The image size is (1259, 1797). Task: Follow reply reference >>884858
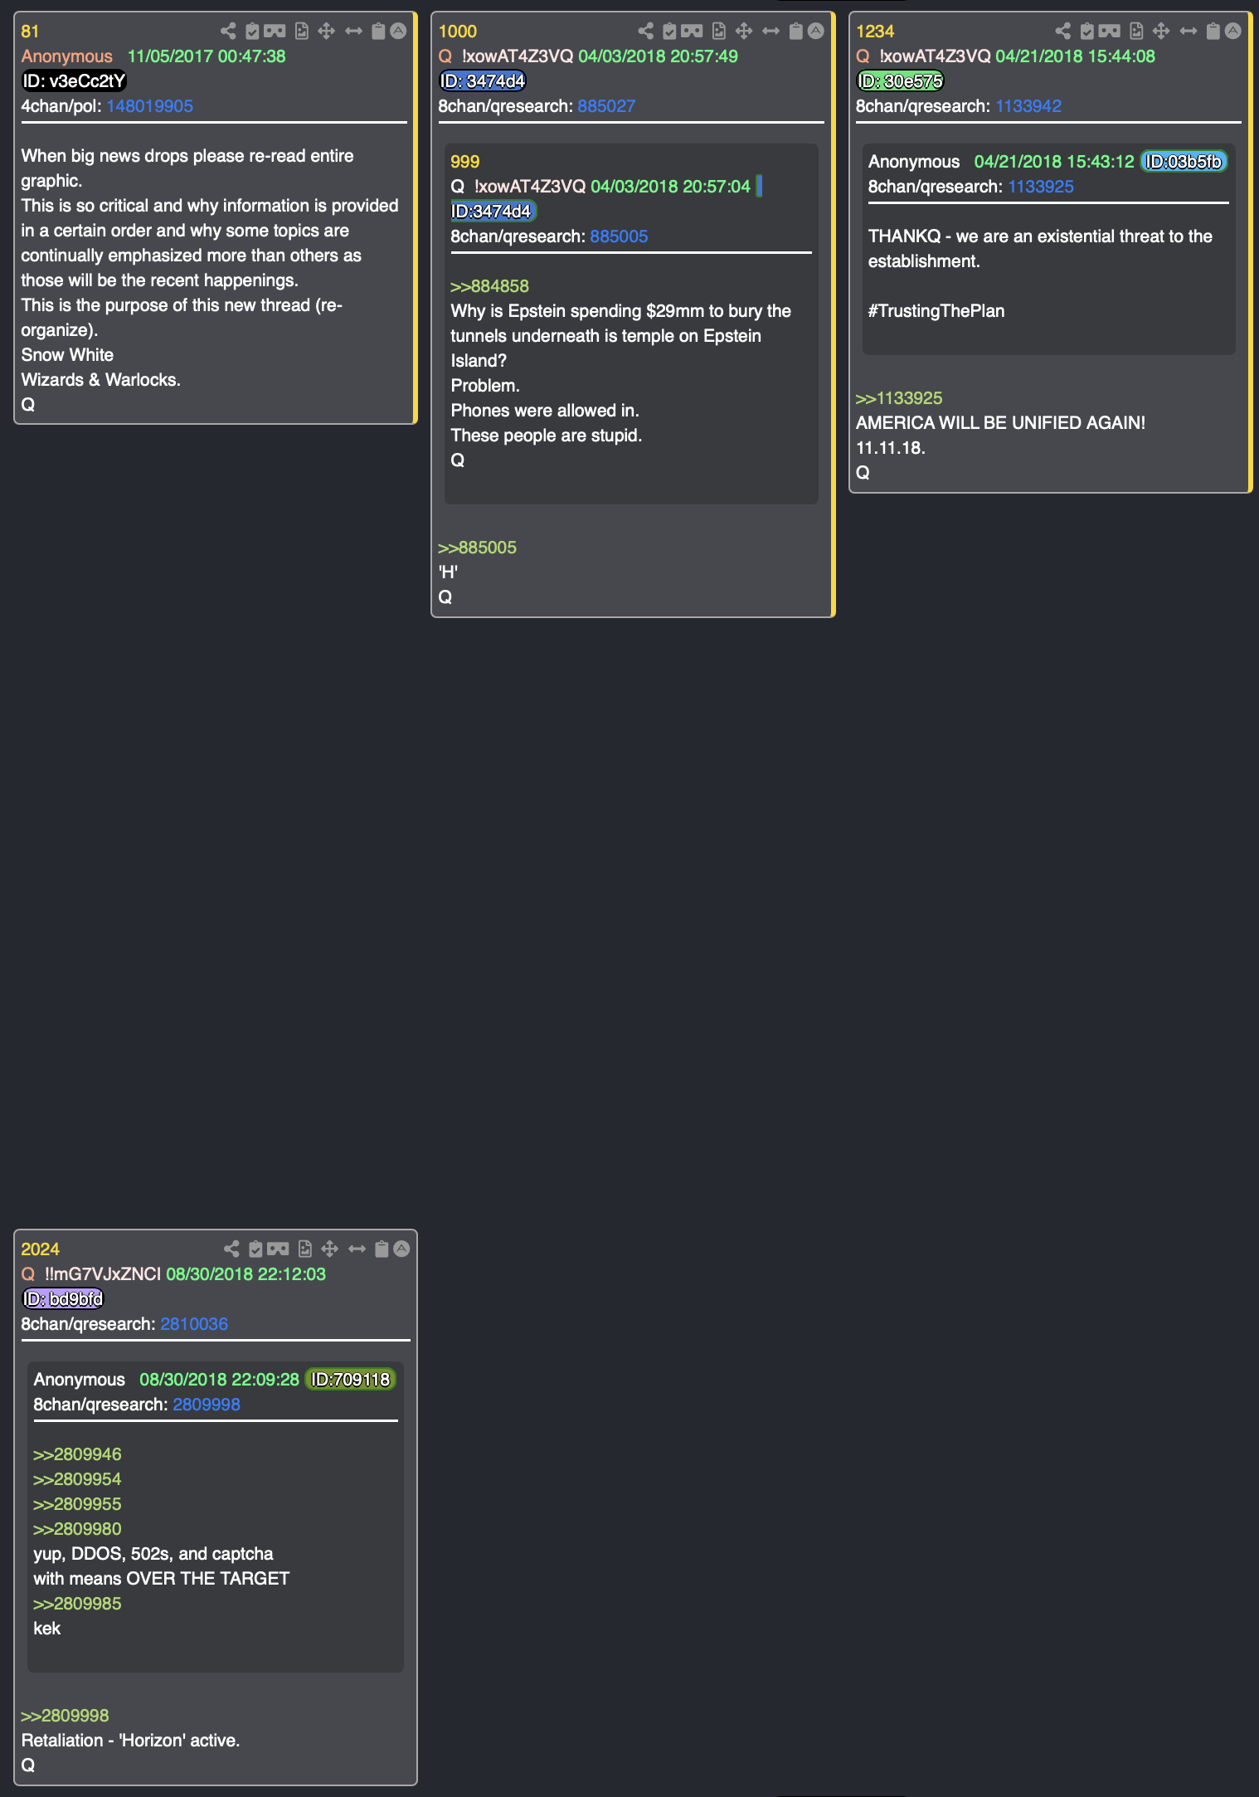489,286
